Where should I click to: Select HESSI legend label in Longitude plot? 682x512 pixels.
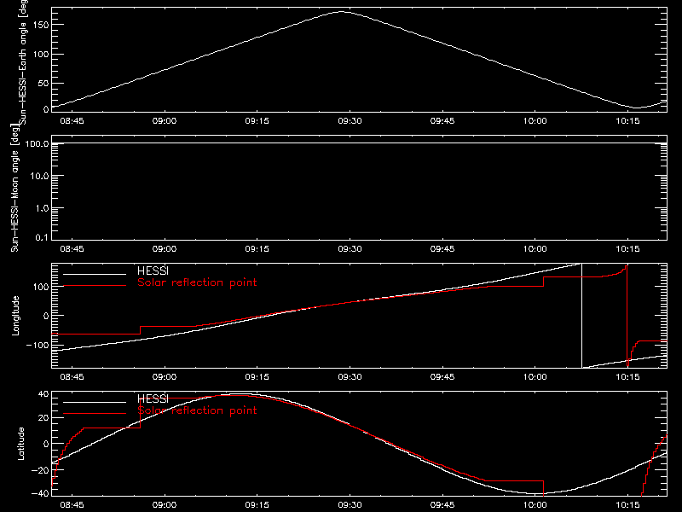coord(153,271)
